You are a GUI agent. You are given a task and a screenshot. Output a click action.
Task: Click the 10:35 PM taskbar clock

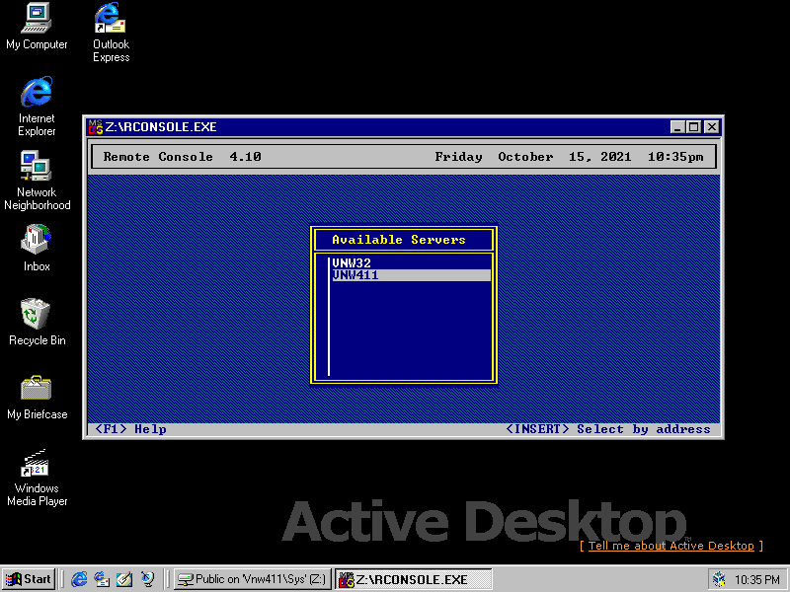pos(756,580)
